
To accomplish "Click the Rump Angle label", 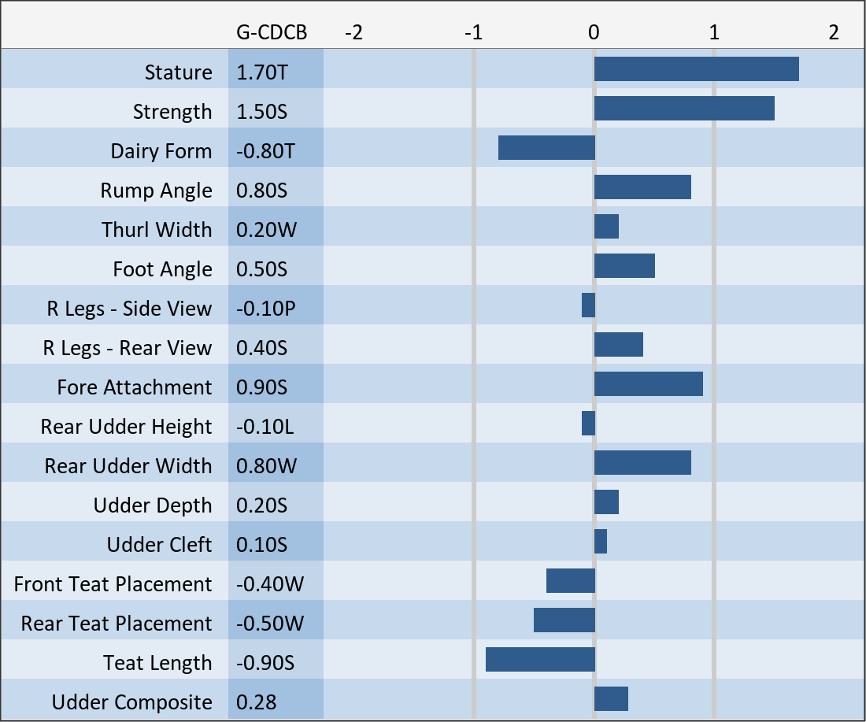I will [156, 191].
